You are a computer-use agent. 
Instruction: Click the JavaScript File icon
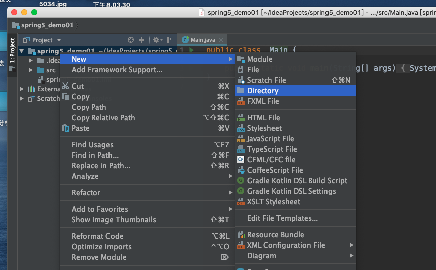click(x=241, y=139)
